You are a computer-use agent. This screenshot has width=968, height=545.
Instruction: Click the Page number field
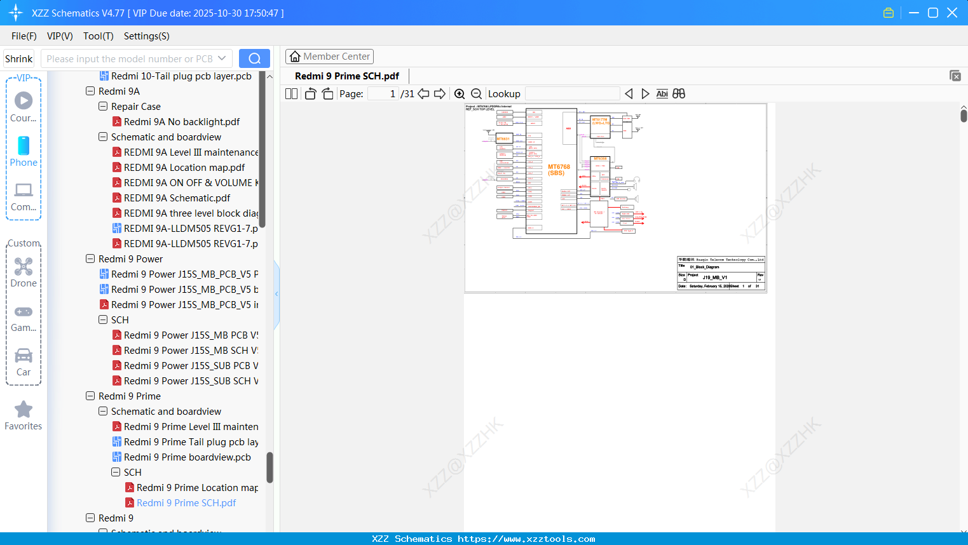point(383,94)
